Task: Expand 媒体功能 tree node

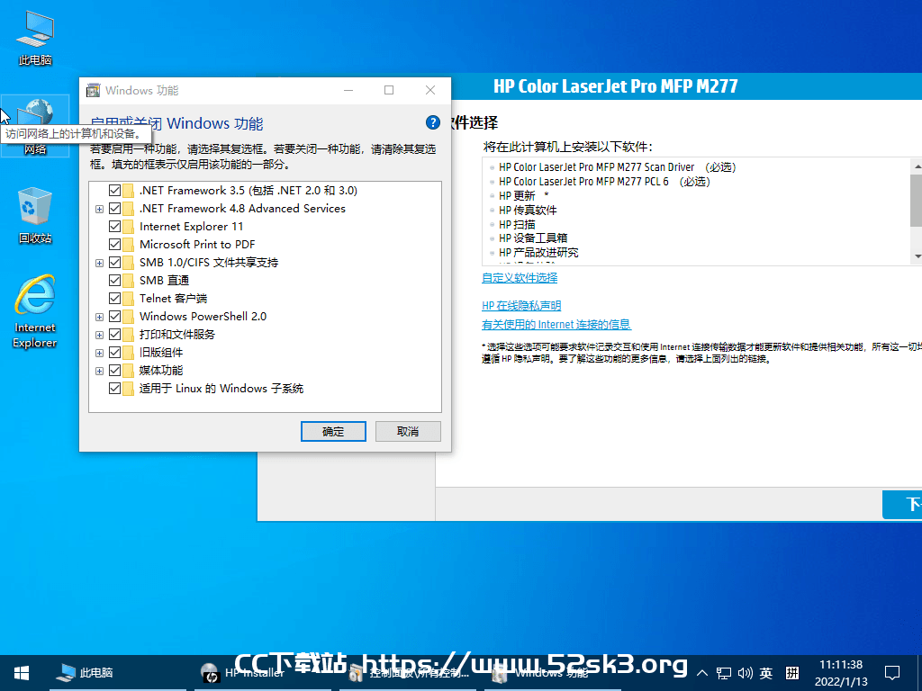Action: click(99, 372)
